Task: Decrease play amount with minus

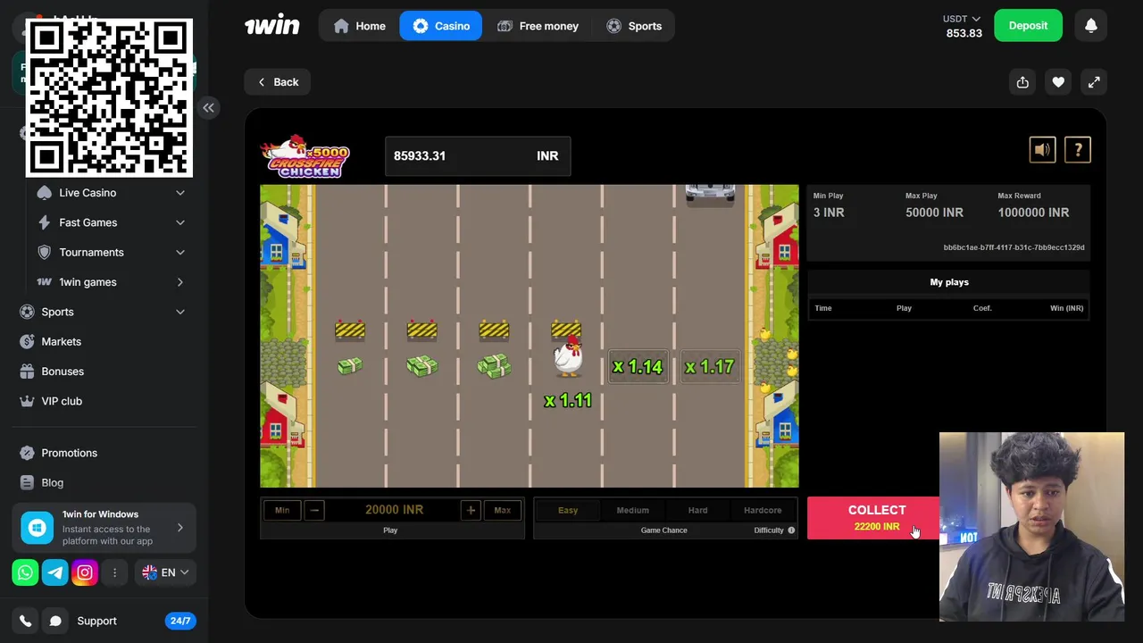Action: (x=313, y=510)
